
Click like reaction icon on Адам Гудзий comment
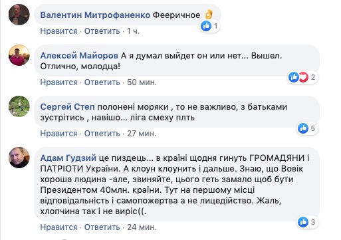pos(303,222)
